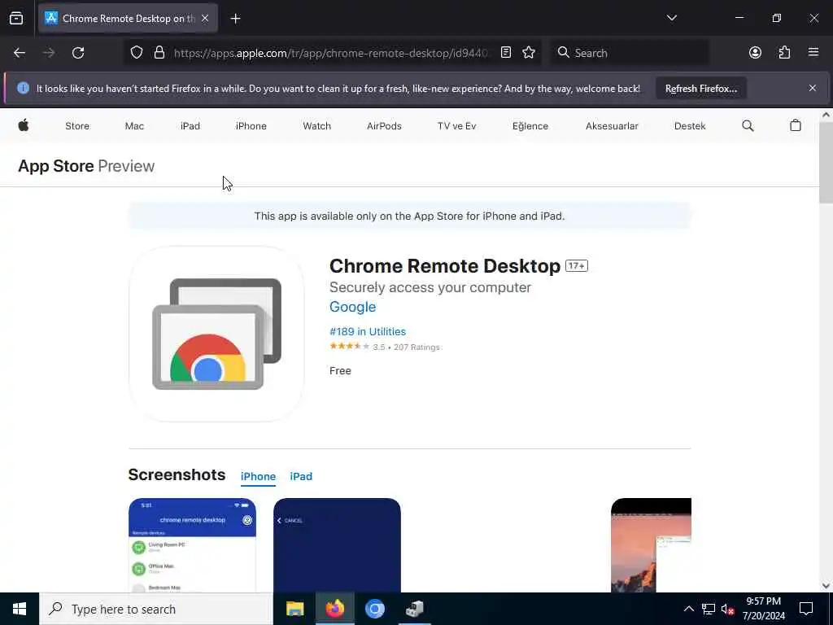The height and width of the screenshot is (625, 833).
Task: Open Watch in Apple navigation
Action: tap(316, 126)
